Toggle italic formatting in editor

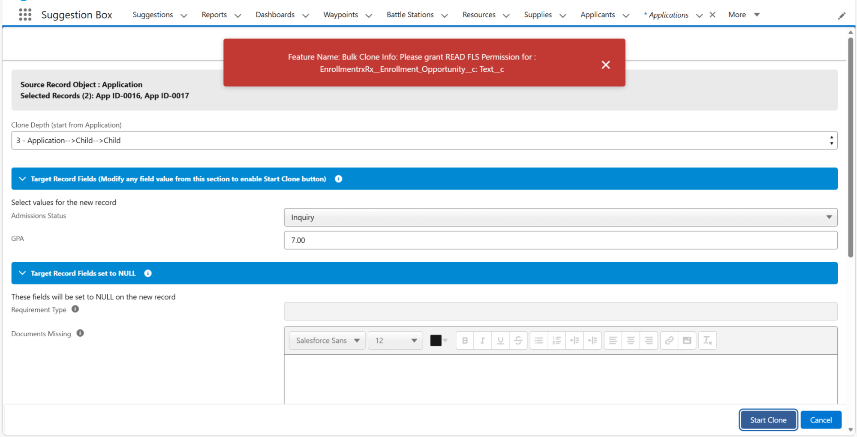tap(482, 341)
